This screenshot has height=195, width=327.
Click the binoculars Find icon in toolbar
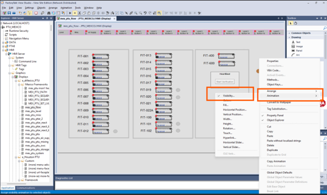48,13
